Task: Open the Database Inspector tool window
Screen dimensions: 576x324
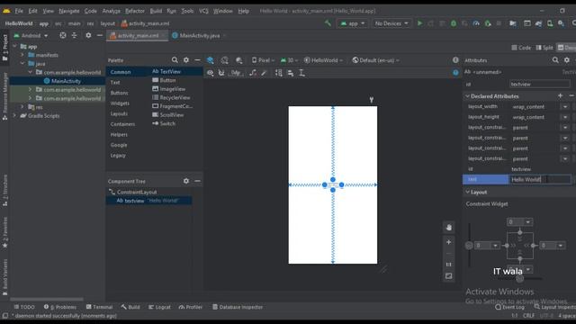Action: pos(238,307)
